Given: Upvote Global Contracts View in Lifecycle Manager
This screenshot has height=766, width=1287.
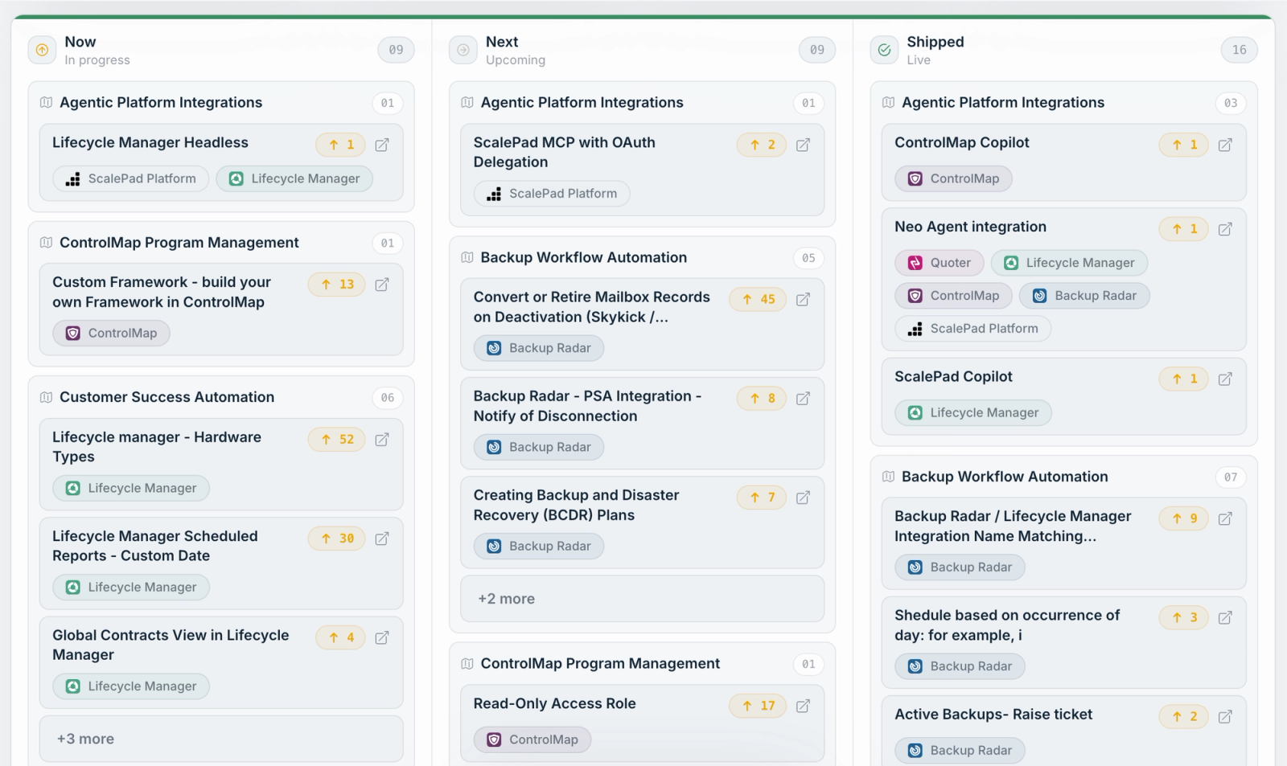Looking at the screenshot, I should click(x=341, y=637).
